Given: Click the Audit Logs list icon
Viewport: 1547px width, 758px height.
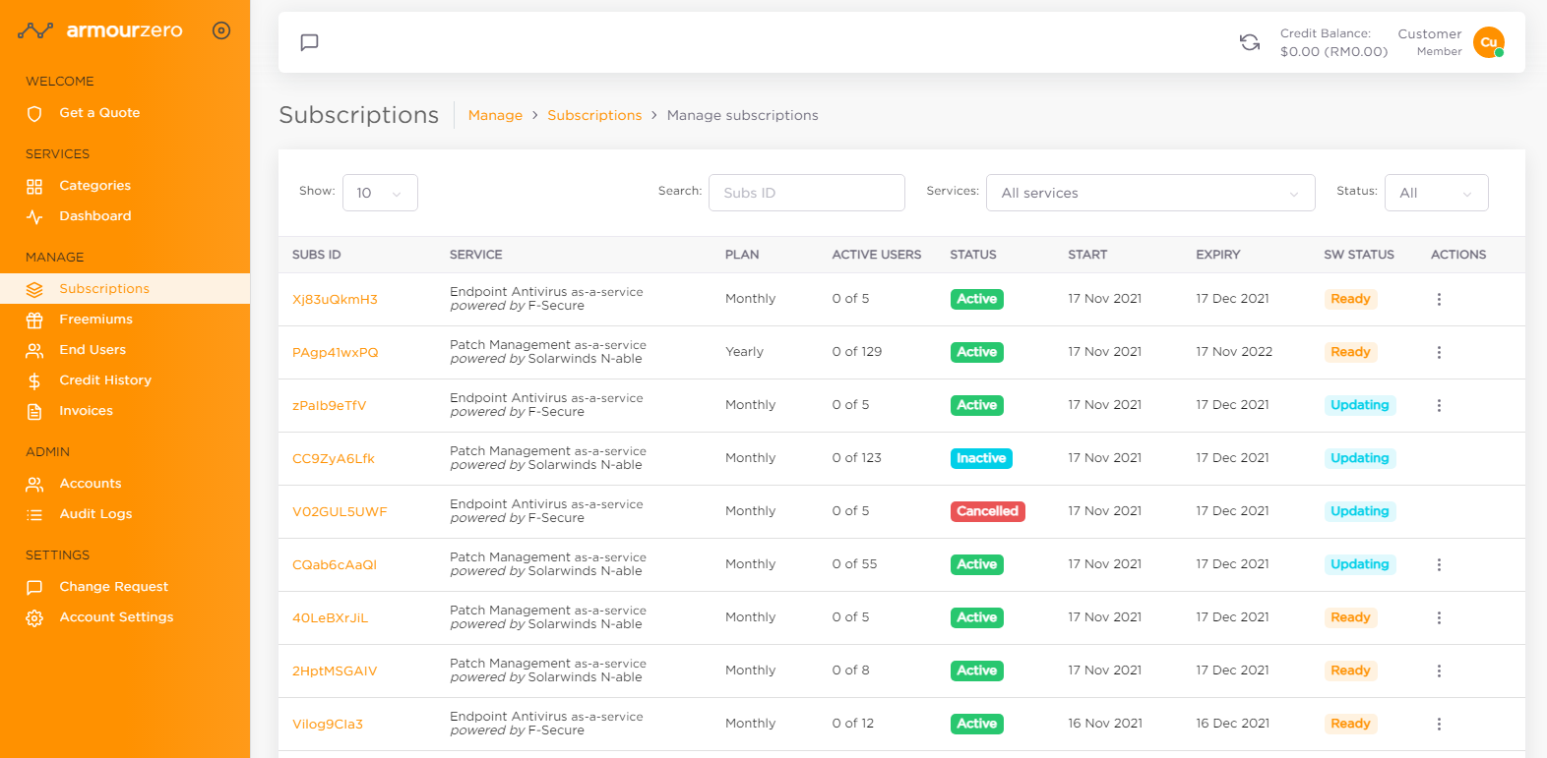Looking at the screenshot, I should (x=34, y=514).
